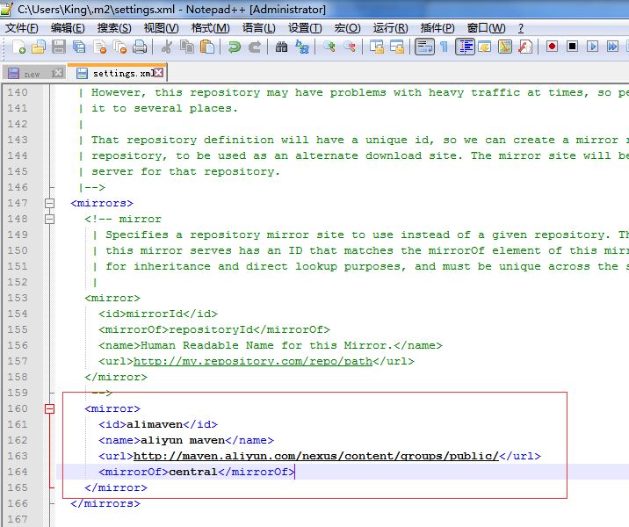Viewport: 629px width, 527px height.
Task: Click the Print icon in toolbar
Action: [x=139, y=47]
